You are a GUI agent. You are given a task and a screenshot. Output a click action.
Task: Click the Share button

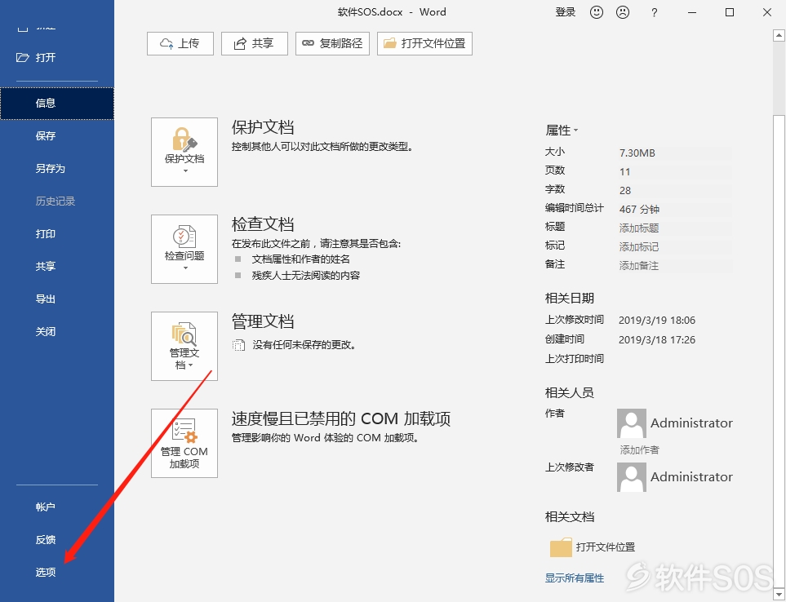(x=255, y=43)
